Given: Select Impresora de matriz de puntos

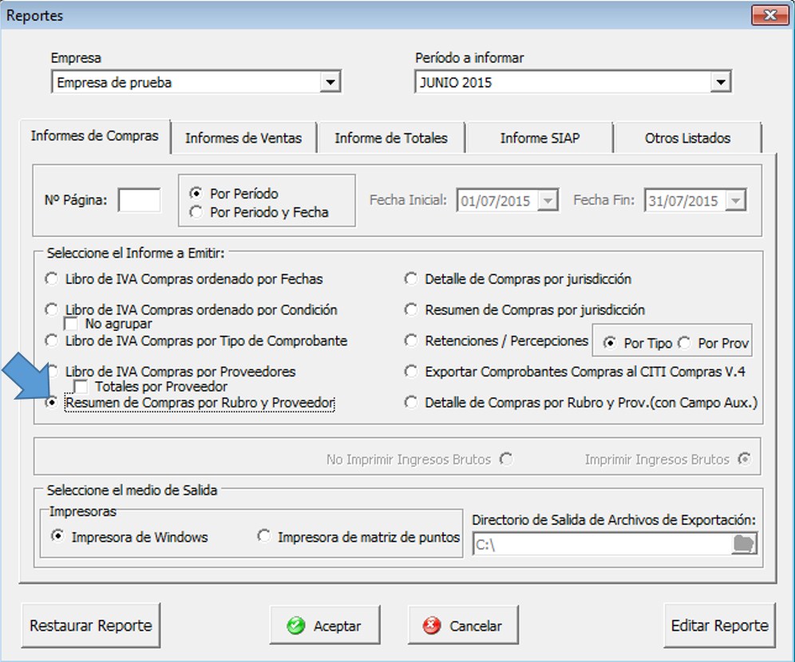Looking at the screenshot, I should [x=264, y=537].
